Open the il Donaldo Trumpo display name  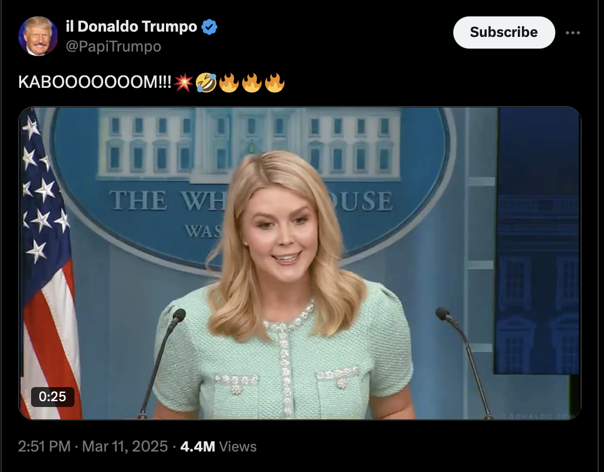click(x=131, y=26)
